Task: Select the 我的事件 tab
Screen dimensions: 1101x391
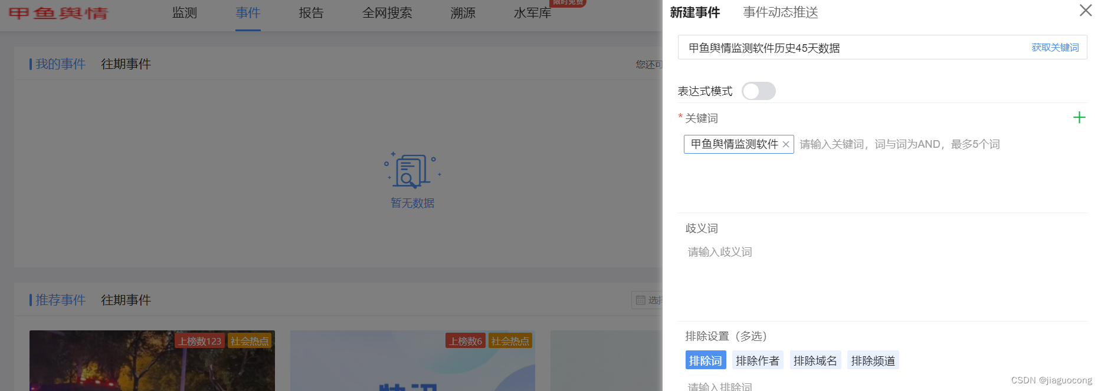Action: tap(60, 64)
